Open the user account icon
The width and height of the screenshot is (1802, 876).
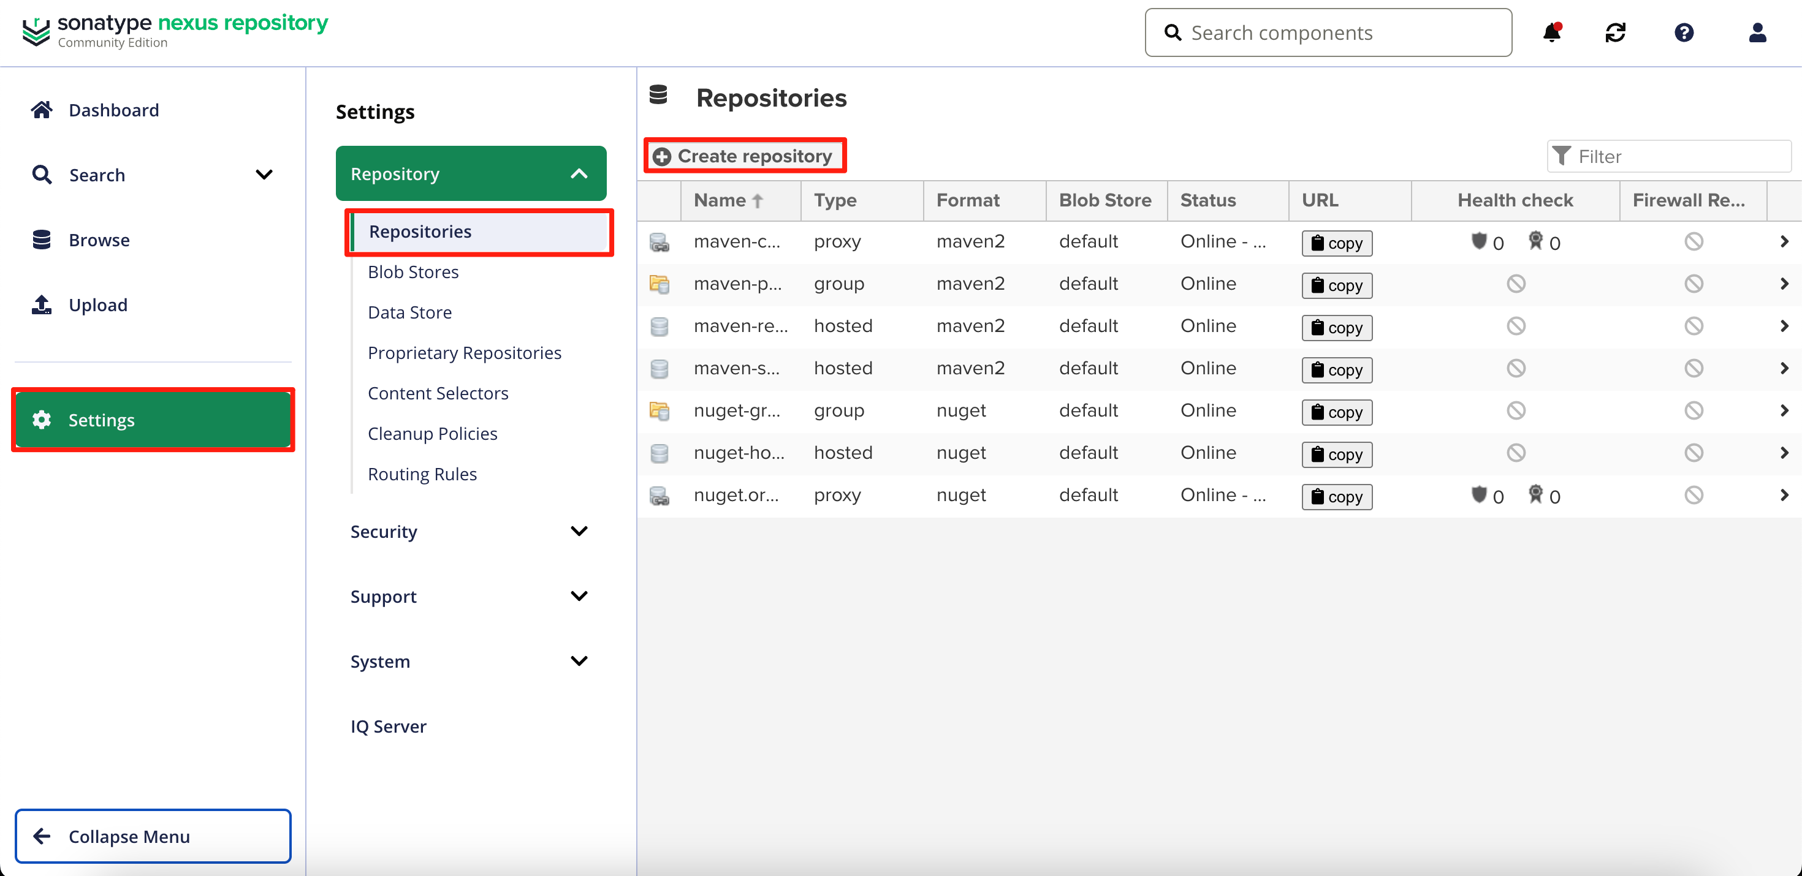pos(1757,32)
